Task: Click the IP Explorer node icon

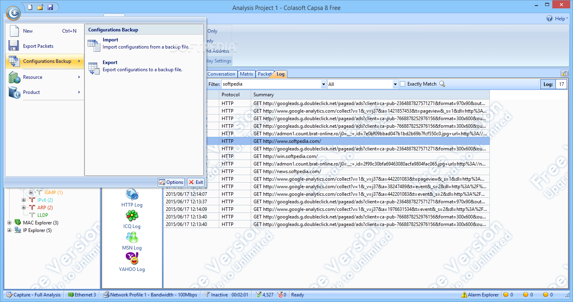Action: [18, 230]
